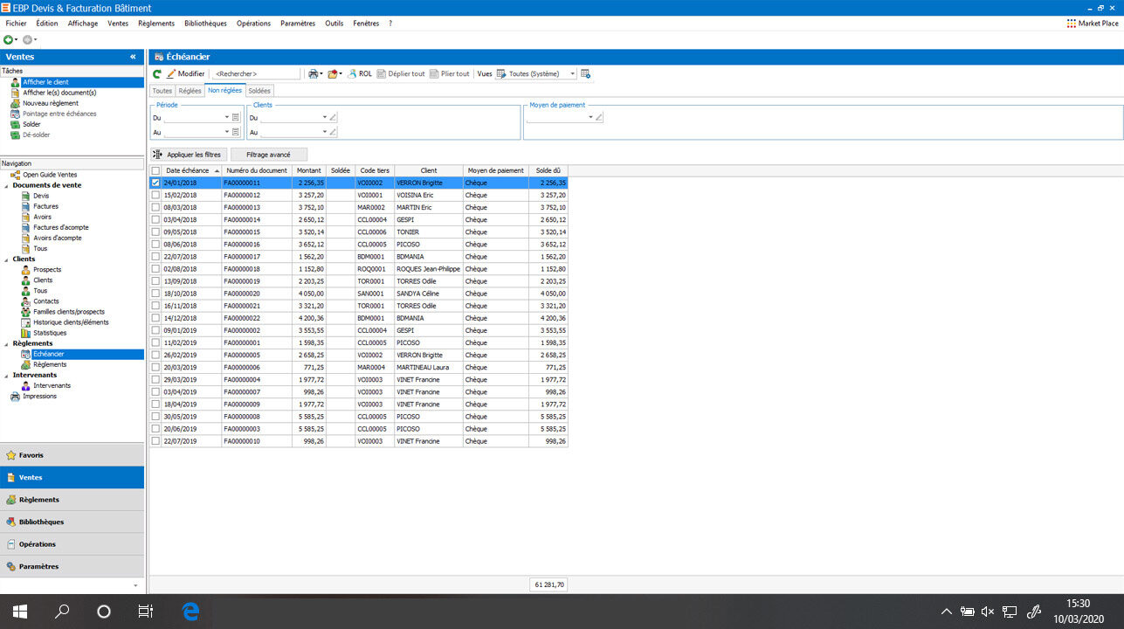
Task: Select Afficher le client task
Action: pos(45,82)
